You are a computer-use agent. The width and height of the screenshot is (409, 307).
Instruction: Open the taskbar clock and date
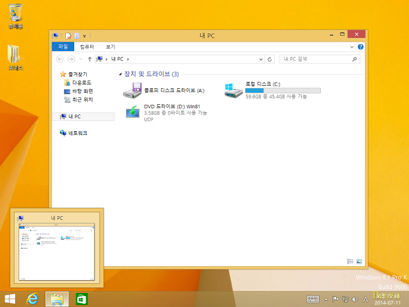pyautogui.click(x=388, y=299)
